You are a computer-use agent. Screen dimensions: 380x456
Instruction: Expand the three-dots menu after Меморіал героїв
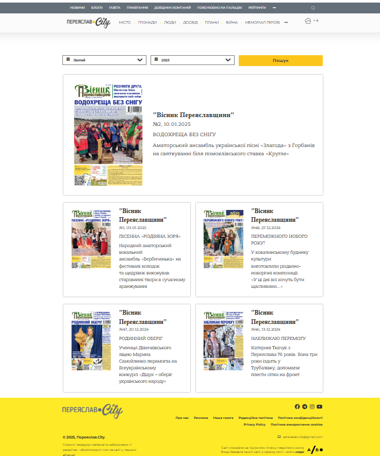[x=286, y=23]
